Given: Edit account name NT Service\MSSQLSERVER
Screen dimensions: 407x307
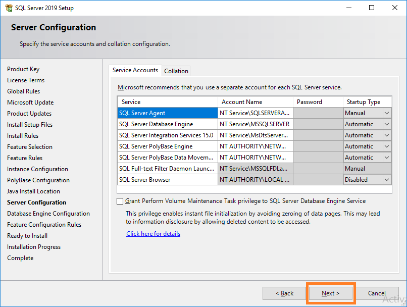Looking at the screenshot, I should 256,124.
